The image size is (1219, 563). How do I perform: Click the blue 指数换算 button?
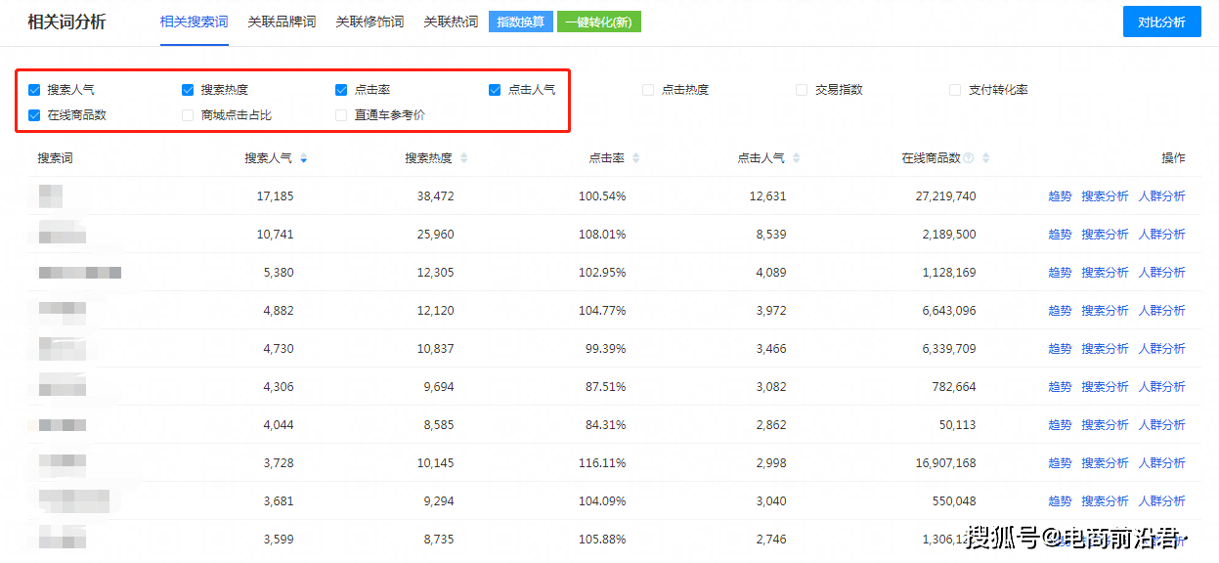click(x=520, y=21)
